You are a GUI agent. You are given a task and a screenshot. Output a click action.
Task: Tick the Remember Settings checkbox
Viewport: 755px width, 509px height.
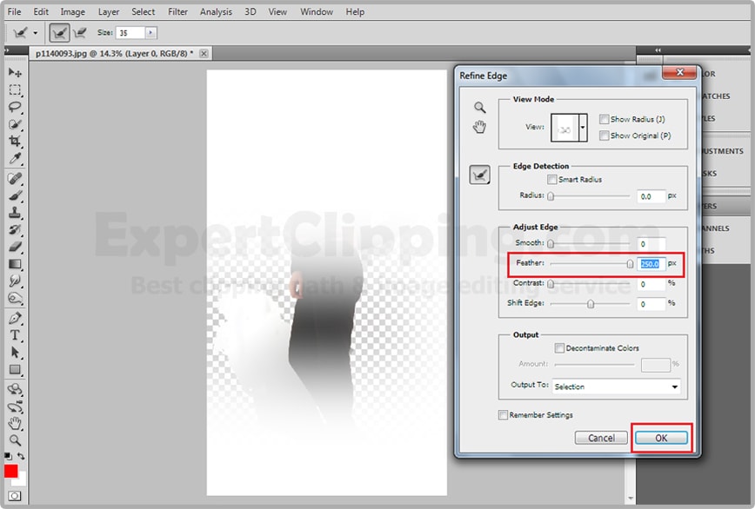504,415
